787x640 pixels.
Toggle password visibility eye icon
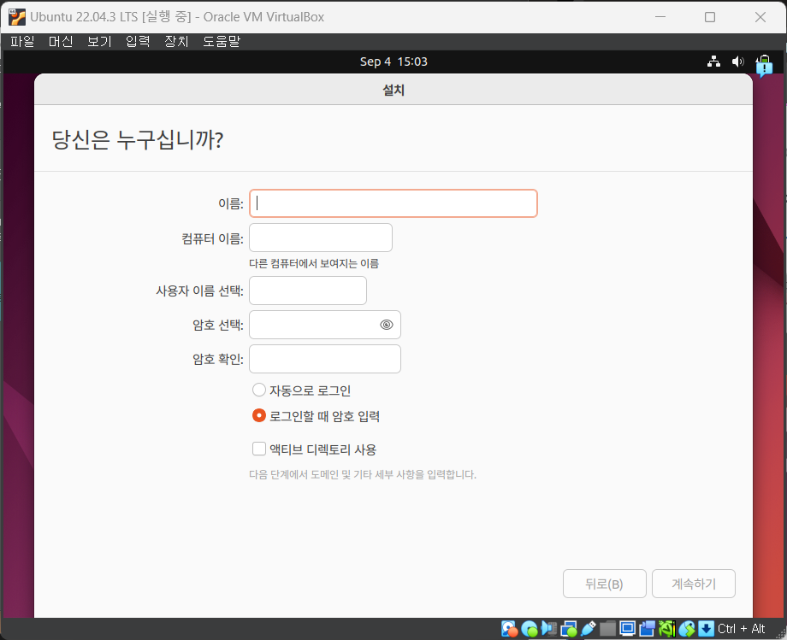[387, 325]
